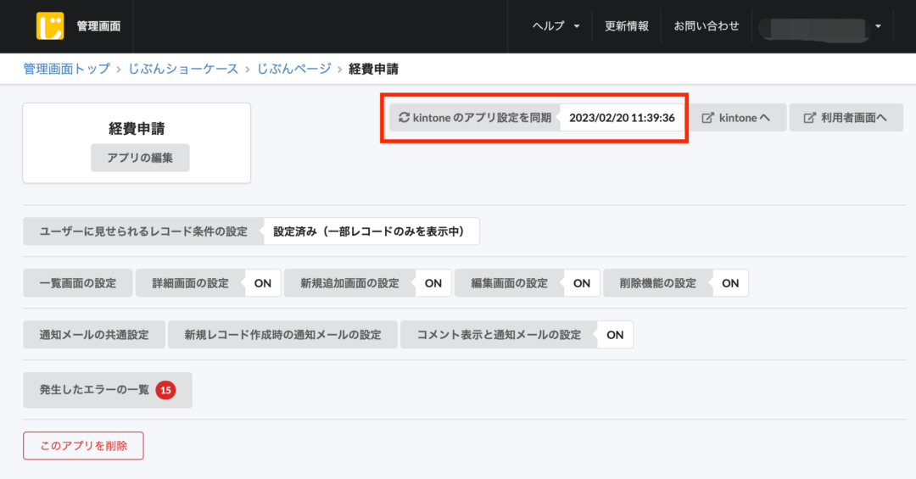The image size is (916, 479).
Task: Open error list via red 15 badge
Action: coord(166,390)
